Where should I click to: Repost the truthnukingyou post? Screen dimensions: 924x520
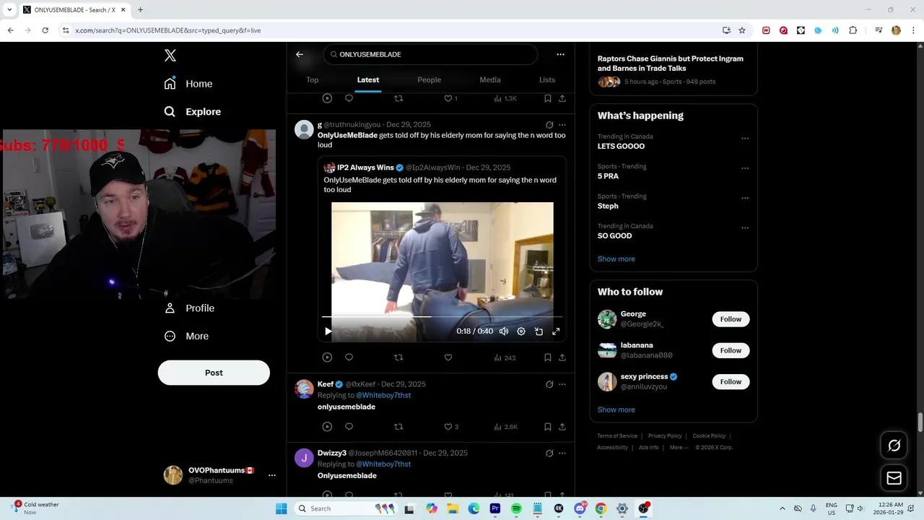398,357
